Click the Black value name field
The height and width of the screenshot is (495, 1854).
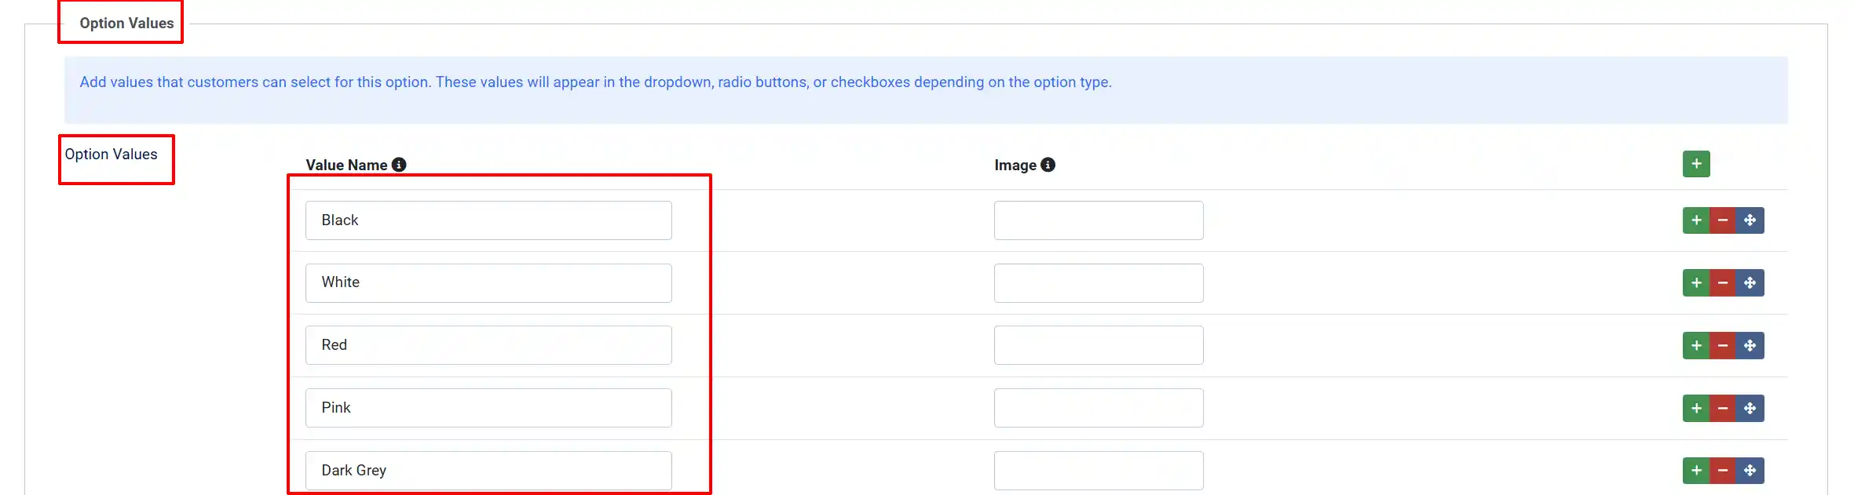pyautogui.click(x=488, y=220)
